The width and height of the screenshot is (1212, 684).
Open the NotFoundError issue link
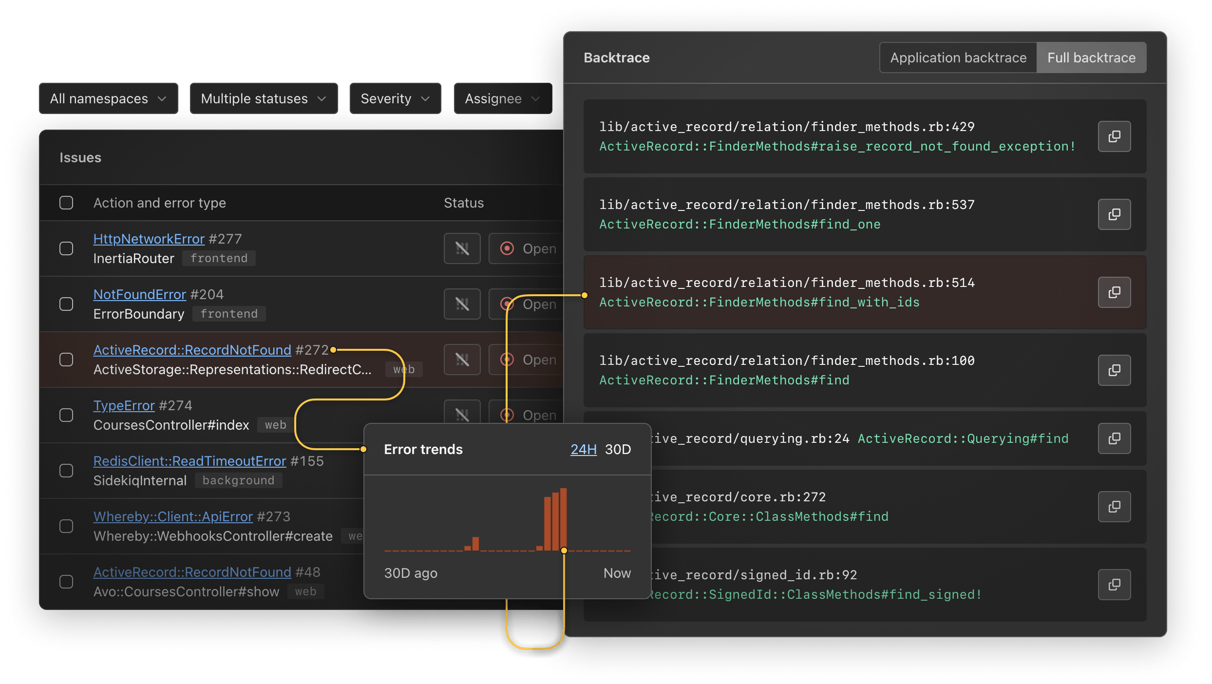point(139,294)
